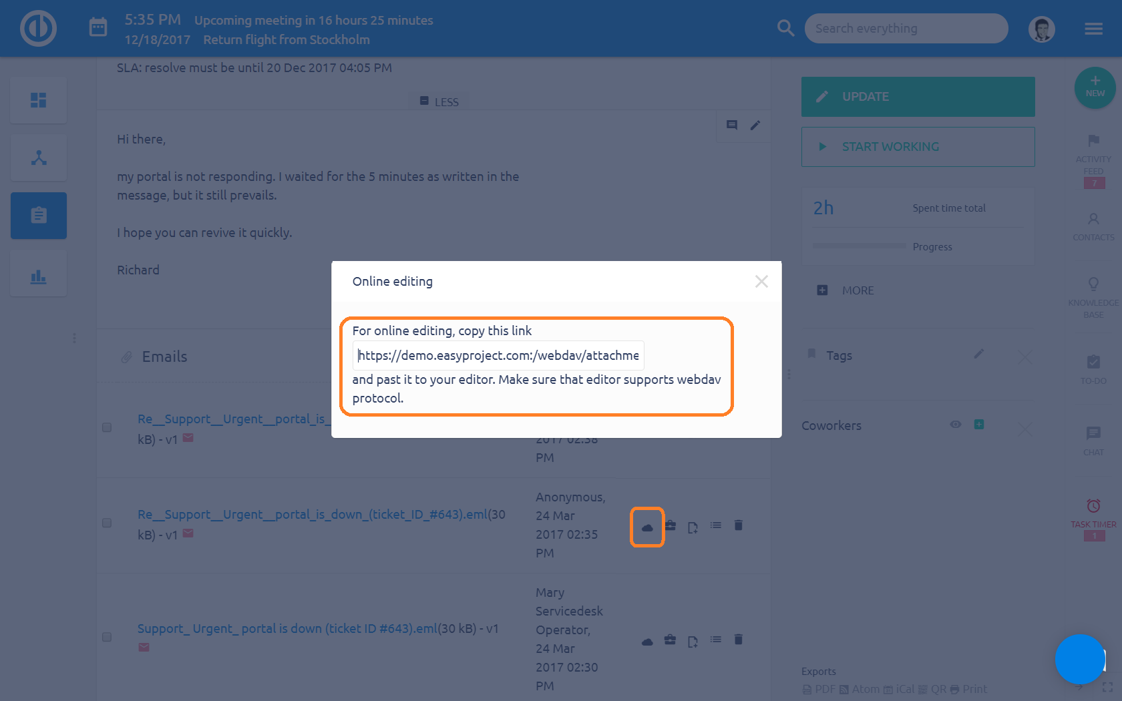This screenshot has height=701, width=1122.
Task: Focus the Search everything field
Action: (906, 28)
